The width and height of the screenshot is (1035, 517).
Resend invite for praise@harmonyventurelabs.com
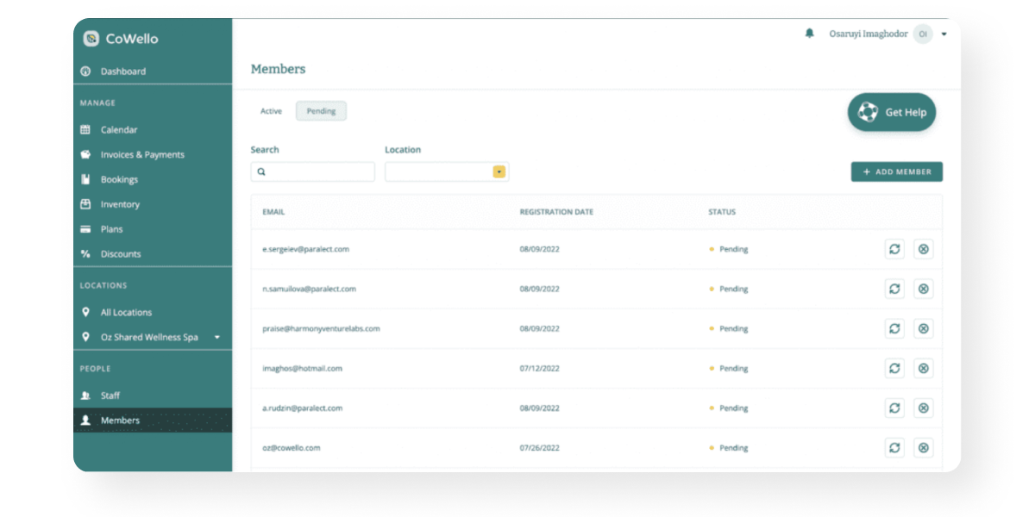pyautogui.click(x=894, y=328)
